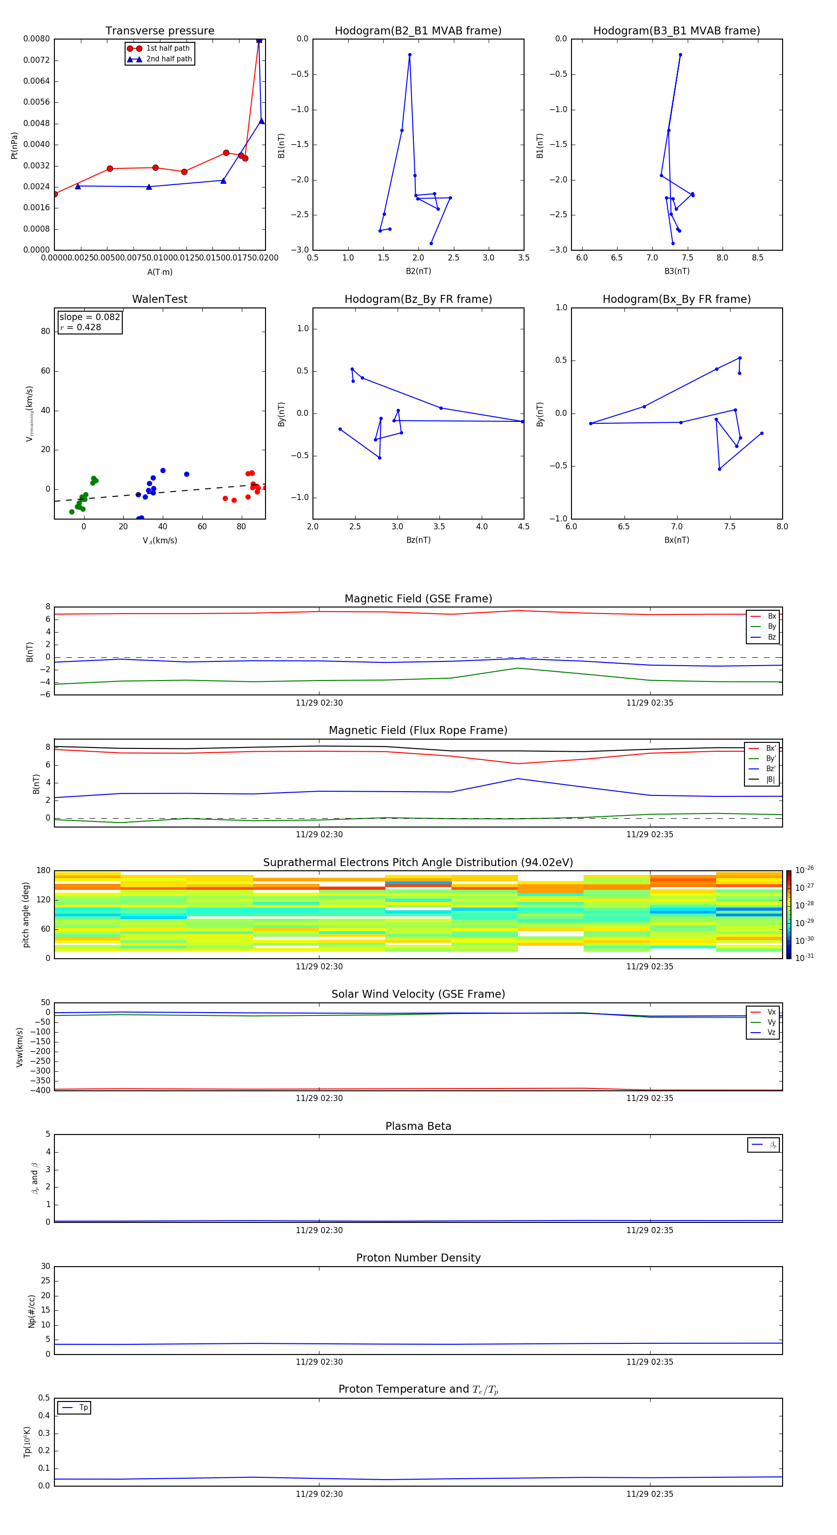The height and width of the screenshot is (1535, 837).
Task: Select '2nd half path' legend entry
Action: [159, 59]
